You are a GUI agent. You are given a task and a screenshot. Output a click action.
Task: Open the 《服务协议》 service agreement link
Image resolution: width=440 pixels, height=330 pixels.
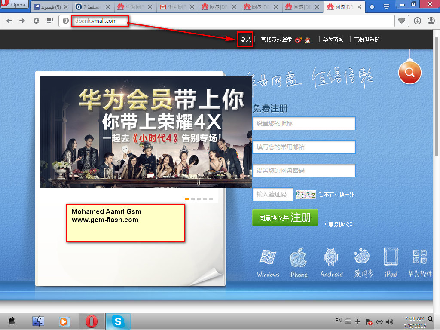click(339, 224)
